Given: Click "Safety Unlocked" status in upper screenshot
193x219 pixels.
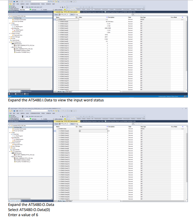Looking at the screenshot, I should coord(58,10).
